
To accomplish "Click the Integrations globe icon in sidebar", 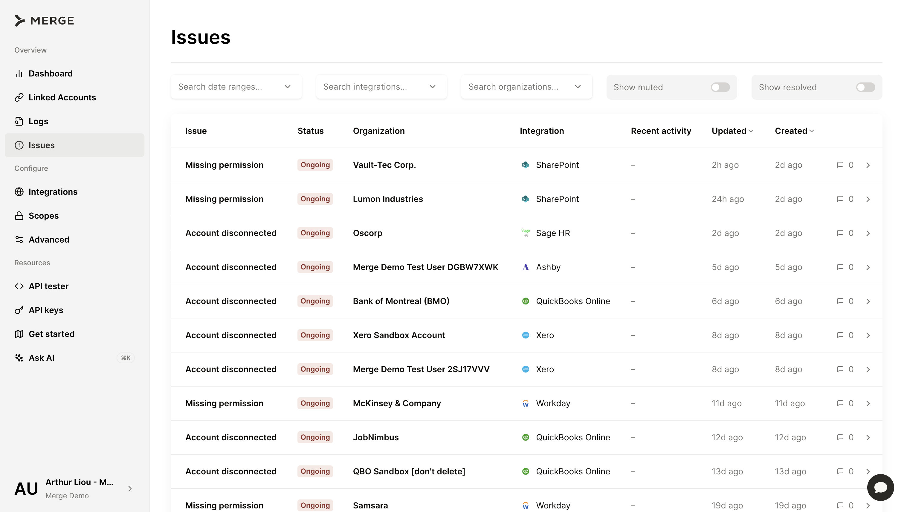I will click(19, 192).
